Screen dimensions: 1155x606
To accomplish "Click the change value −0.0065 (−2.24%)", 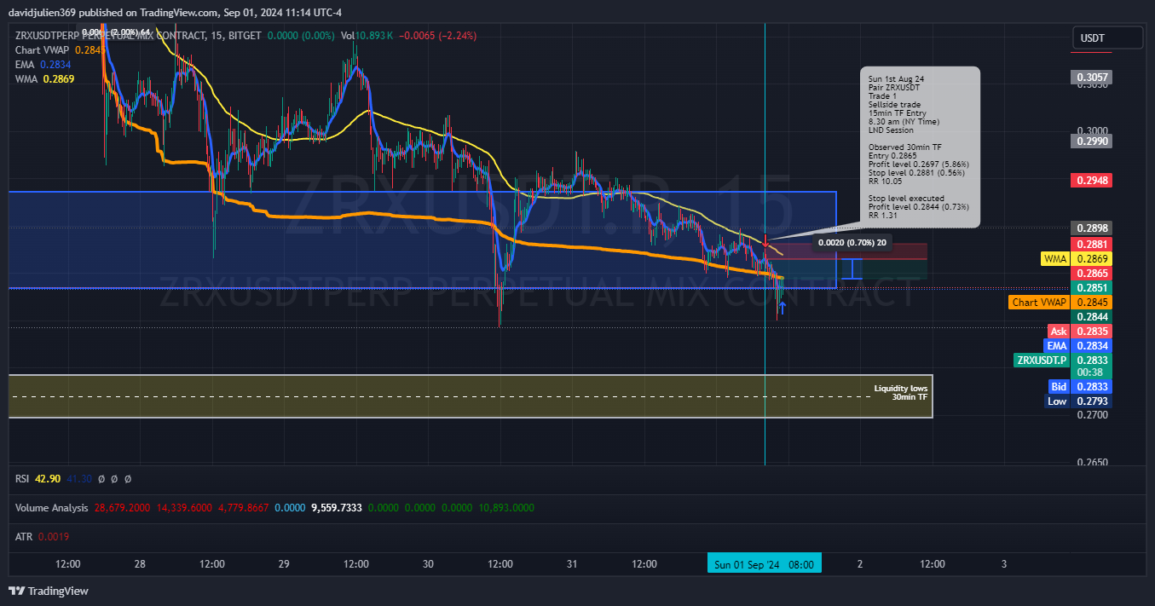I will 437,36.
